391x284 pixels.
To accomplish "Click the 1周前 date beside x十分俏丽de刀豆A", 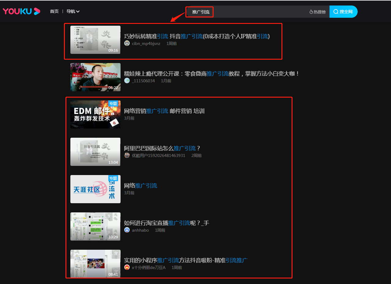I will click(177, 267).
